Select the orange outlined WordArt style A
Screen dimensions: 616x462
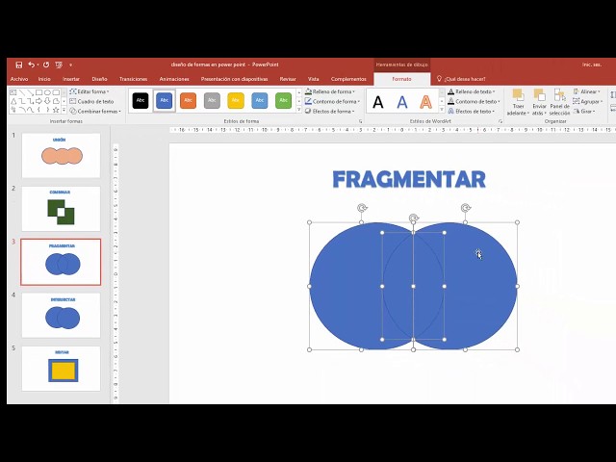425,102
